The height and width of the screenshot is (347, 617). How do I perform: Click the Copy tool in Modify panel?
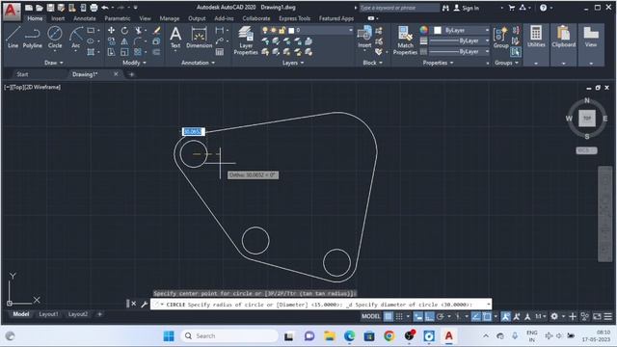(112, 40)
